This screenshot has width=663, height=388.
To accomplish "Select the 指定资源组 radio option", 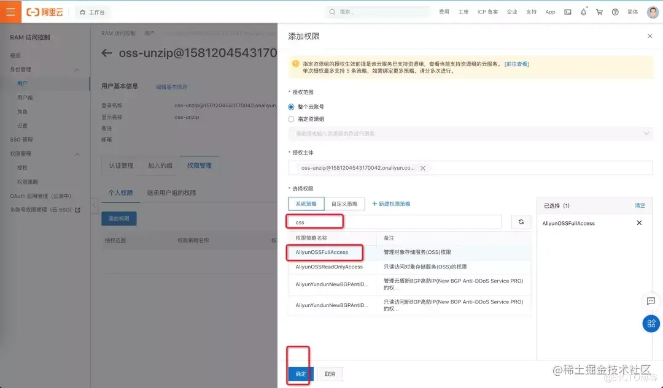I will 291,119.
